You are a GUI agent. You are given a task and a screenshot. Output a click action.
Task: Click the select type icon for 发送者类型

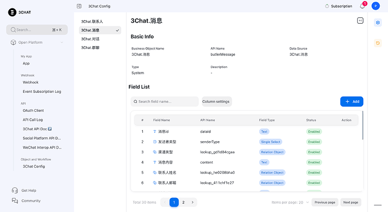pyautogui.click(x=155, y=142)
